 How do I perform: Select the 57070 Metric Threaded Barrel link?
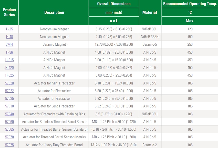point(9,137)
